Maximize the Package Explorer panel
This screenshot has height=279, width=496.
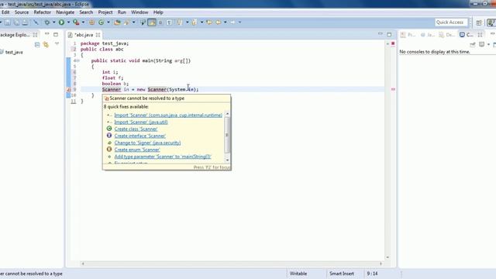[x=56, y=34]
